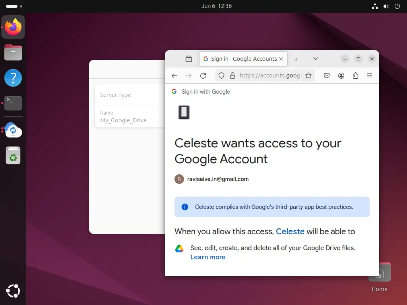Bookmark this page with the star
This screenshot has width=407, height=305.
click(308, 75)
